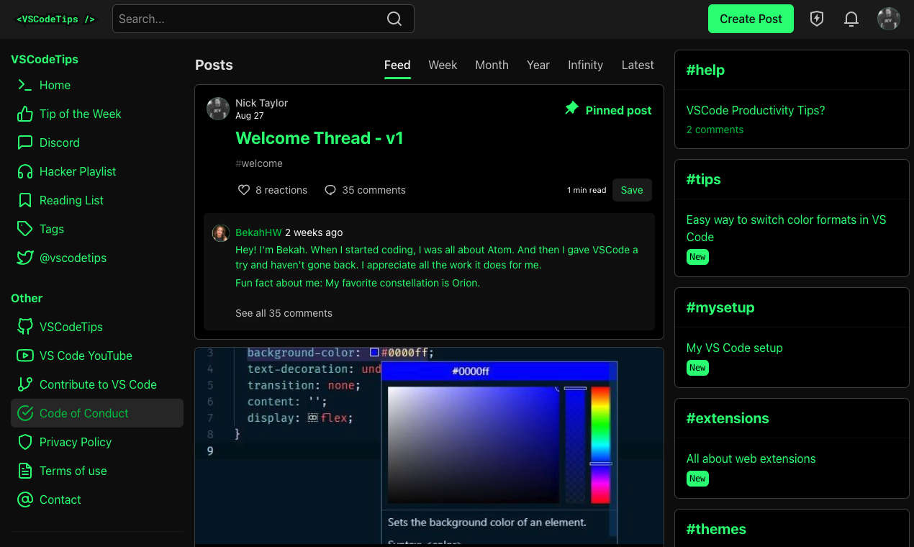Screen dimensions: 914x547
Task: Click the Reading List bookmark icon
Action: pos(25,200)
